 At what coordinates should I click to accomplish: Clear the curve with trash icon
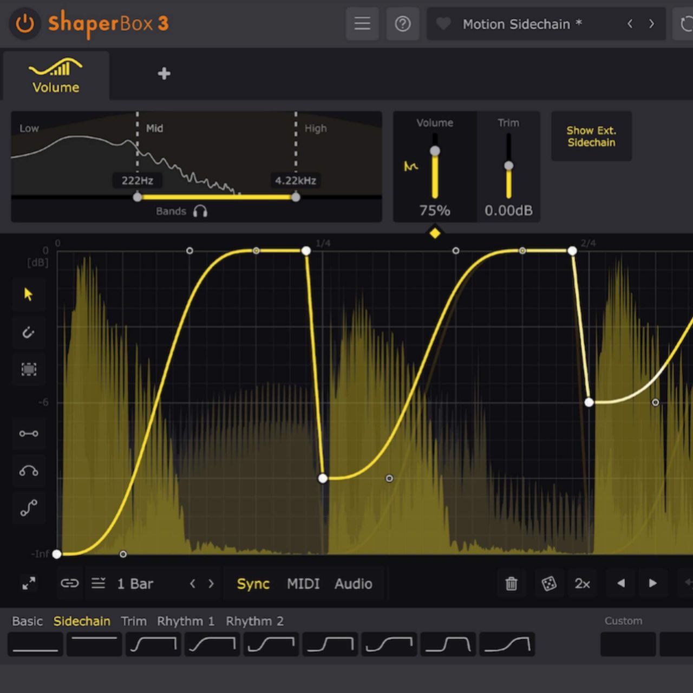(x=511, y=584)
